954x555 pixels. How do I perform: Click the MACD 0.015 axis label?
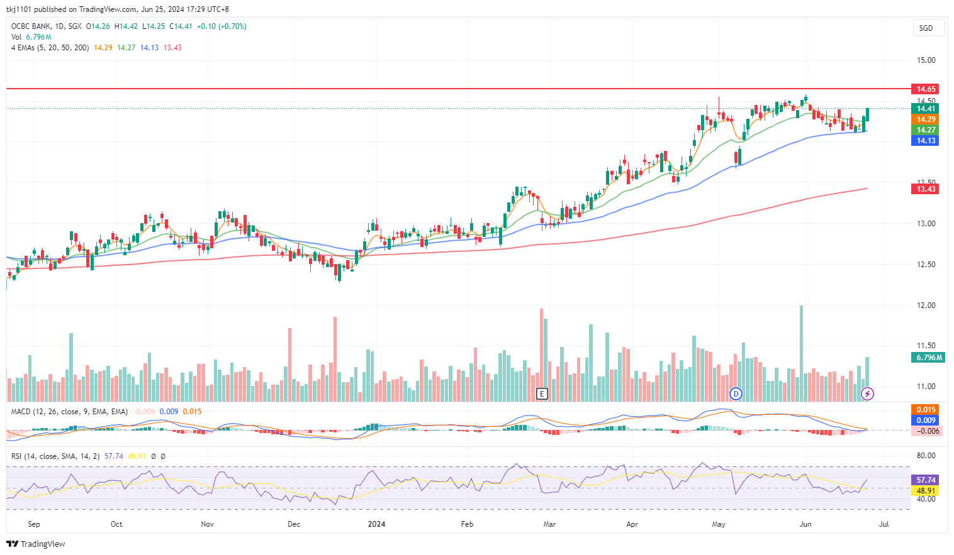(926, 410)
